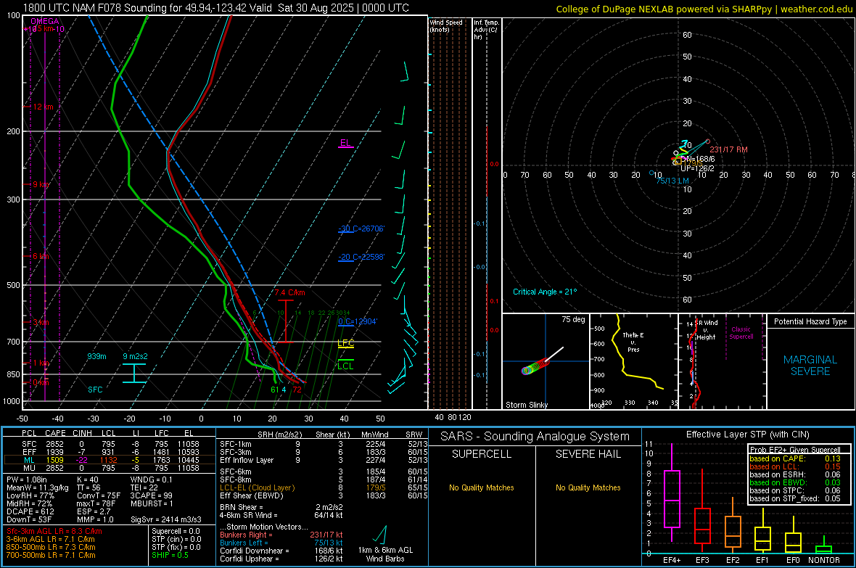Select the SFC parcel row label

click(29, 444)
